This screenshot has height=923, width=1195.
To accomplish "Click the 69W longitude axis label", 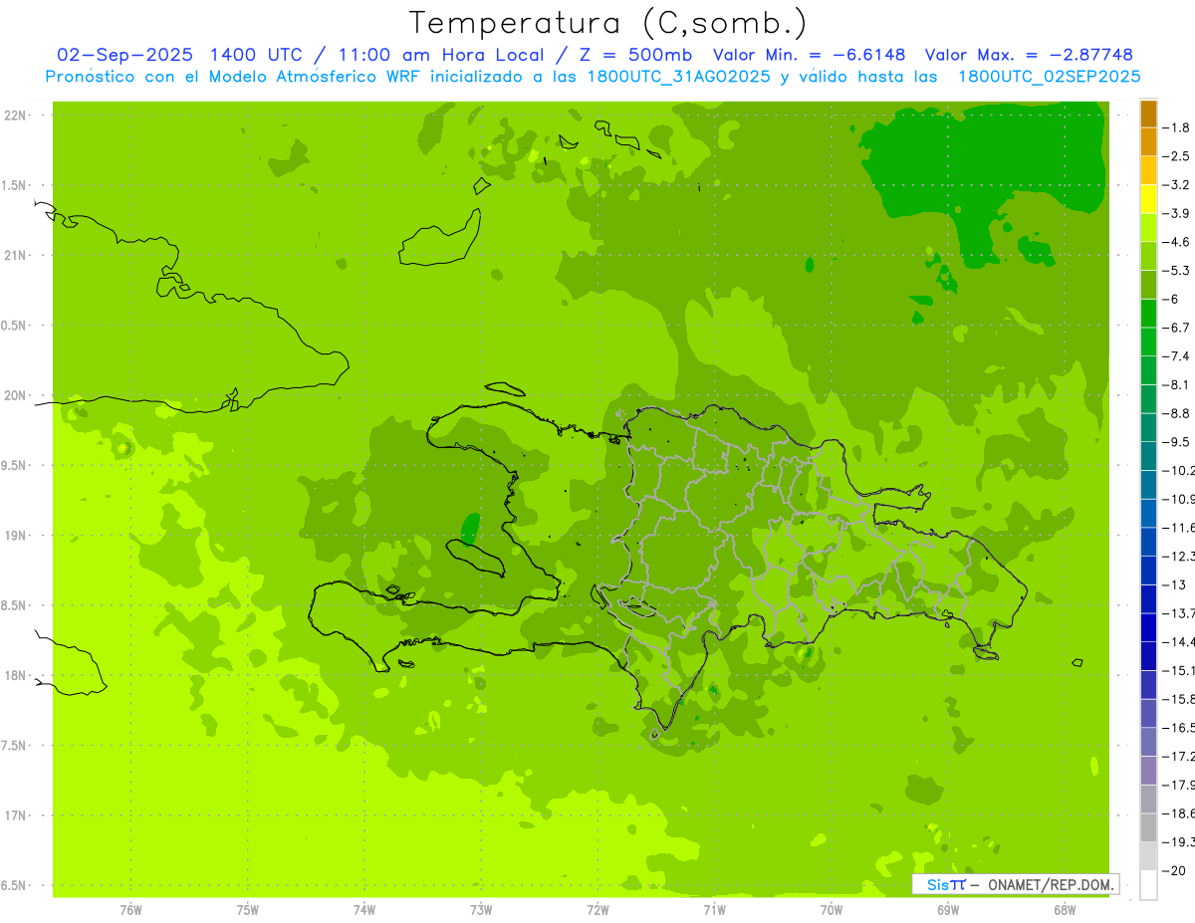I will [x=948, y=909].
